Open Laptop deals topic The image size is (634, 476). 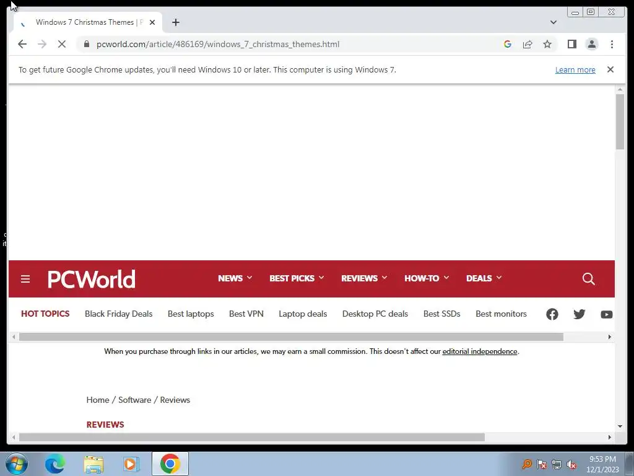[303, 314]
